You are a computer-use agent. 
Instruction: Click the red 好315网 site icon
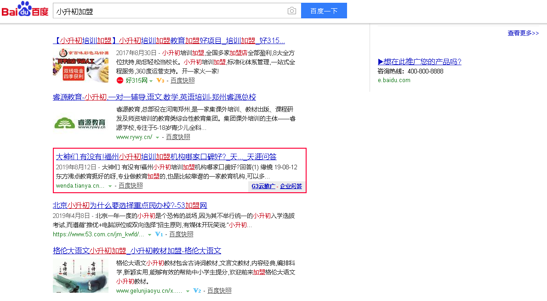[120, 80]
